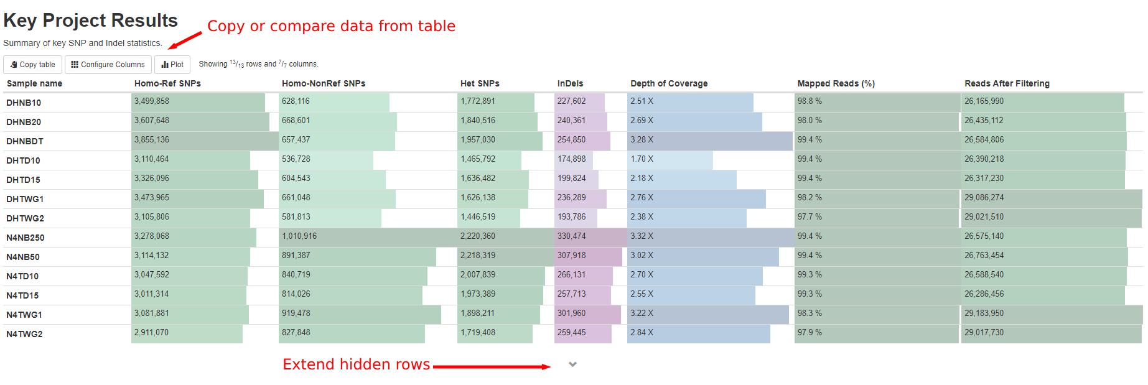Click InDels value 174,898

coord(572,159)
